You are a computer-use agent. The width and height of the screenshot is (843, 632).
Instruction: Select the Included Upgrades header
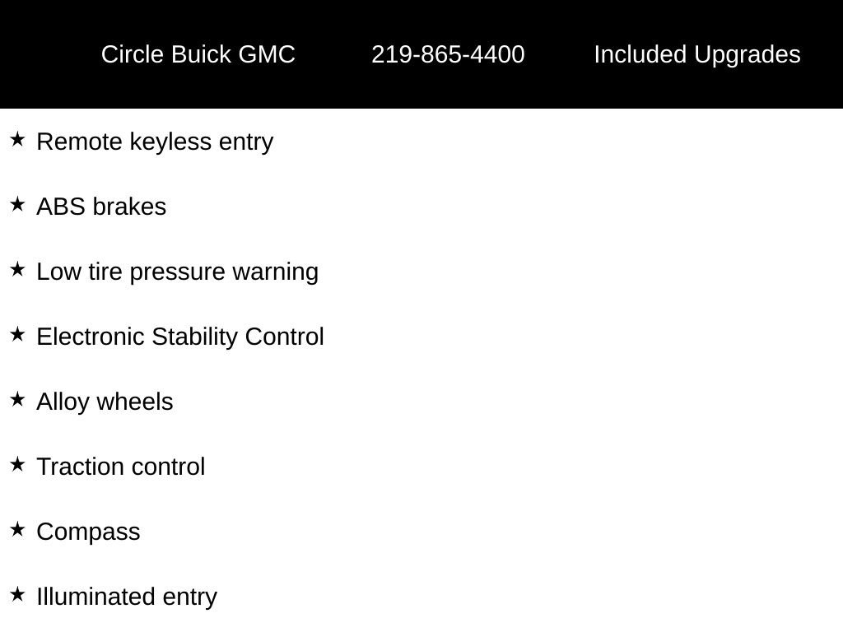pos(697,55)
